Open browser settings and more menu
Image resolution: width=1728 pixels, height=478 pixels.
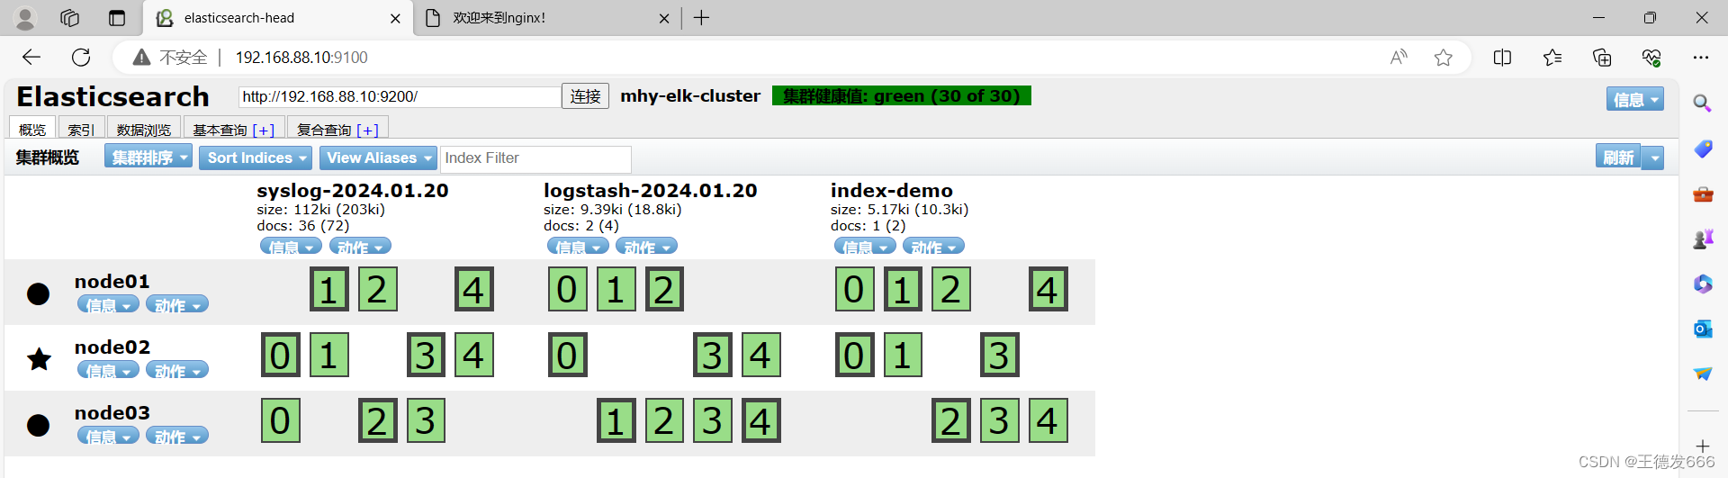click(1700, 58)
